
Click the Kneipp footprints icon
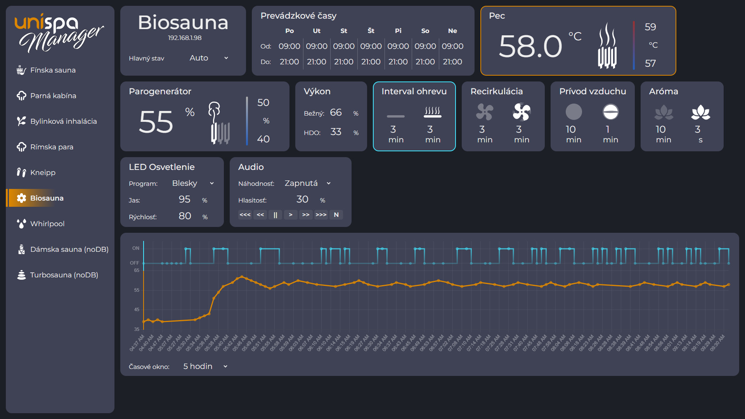point(21,173)
